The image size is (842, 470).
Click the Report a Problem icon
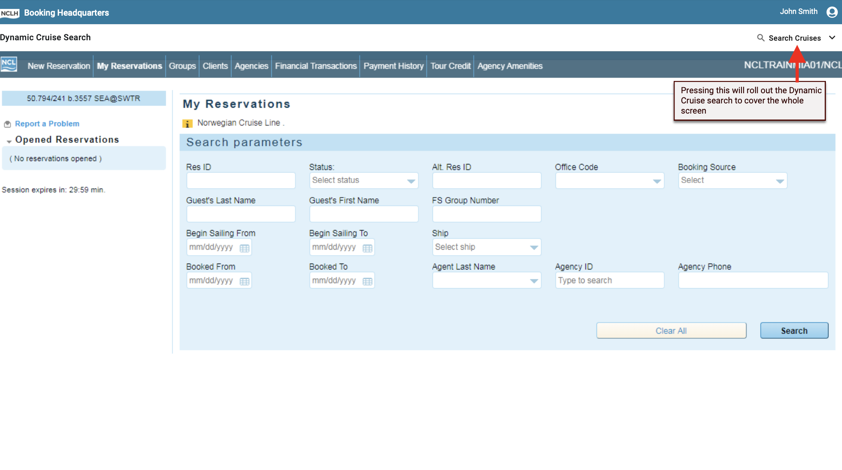(x=7, y=124)
